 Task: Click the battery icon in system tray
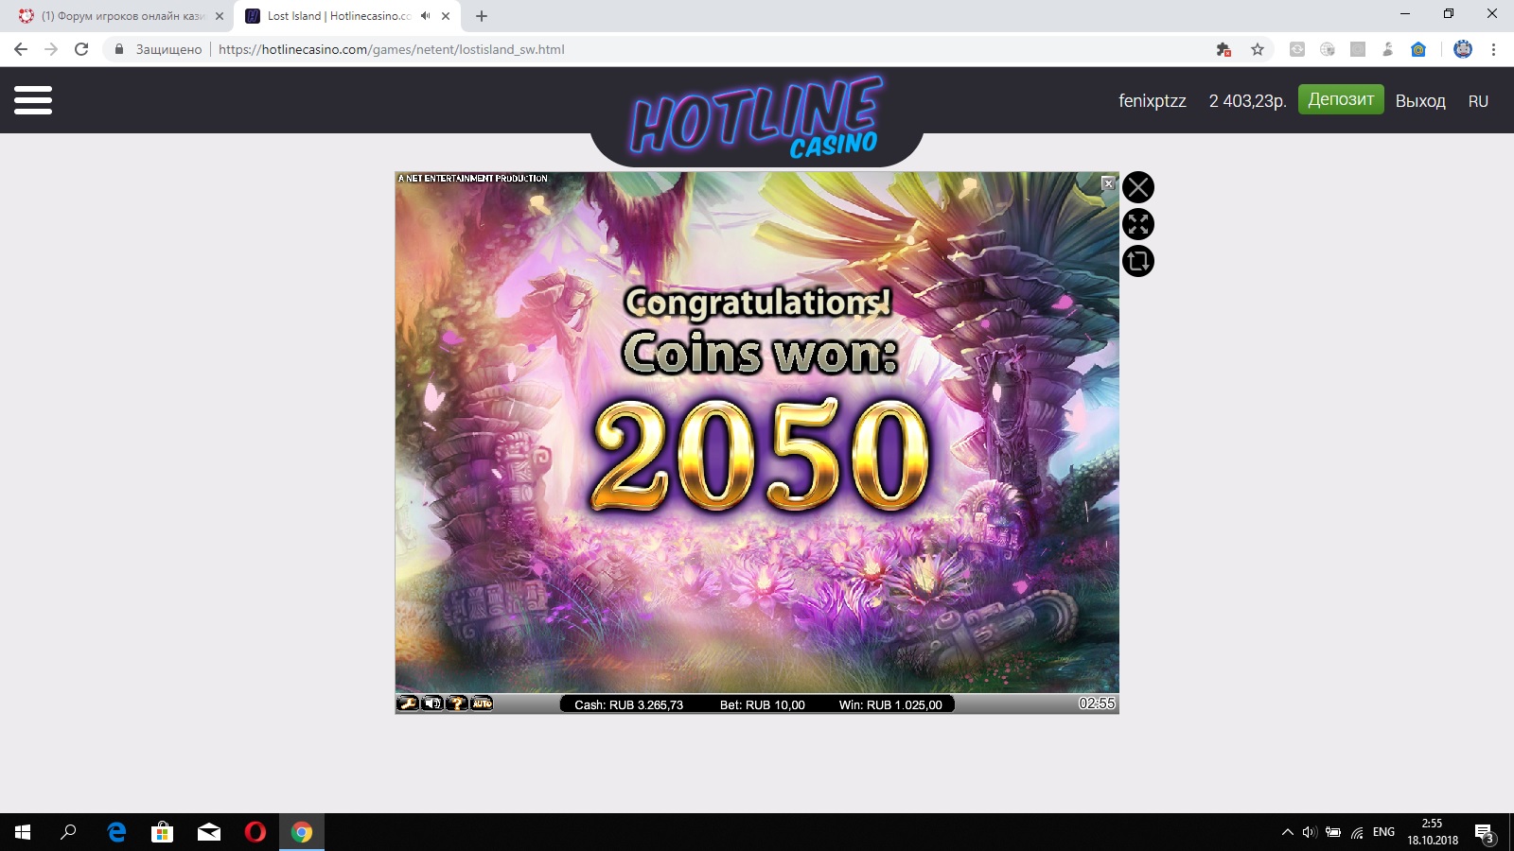(1333, 832)
